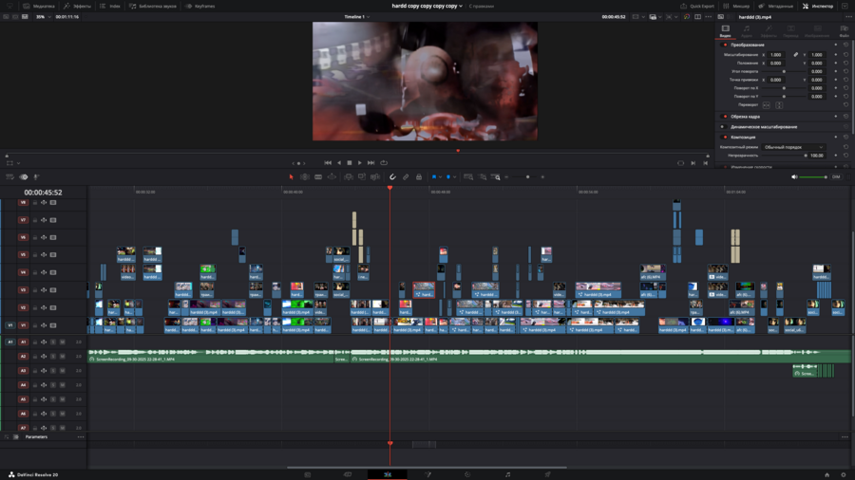Toggle timeline snapping magnet icon
Screen dimensions: 855x480
point(392,176)
